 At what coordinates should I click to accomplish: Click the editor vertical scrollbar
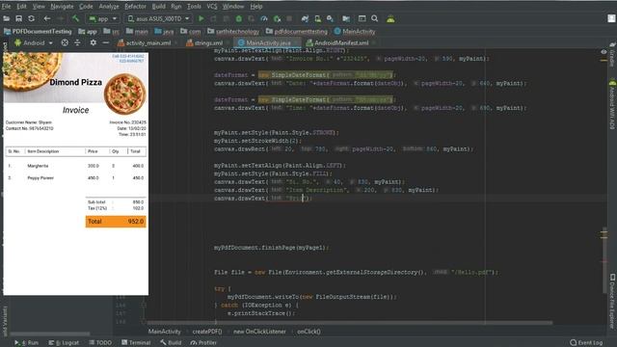604,259
